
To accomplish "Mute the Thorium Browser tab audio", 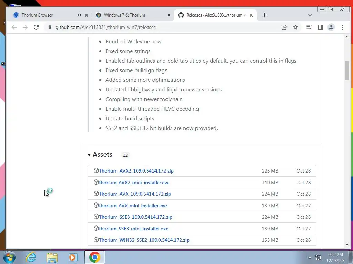I will tap(79, 15).
